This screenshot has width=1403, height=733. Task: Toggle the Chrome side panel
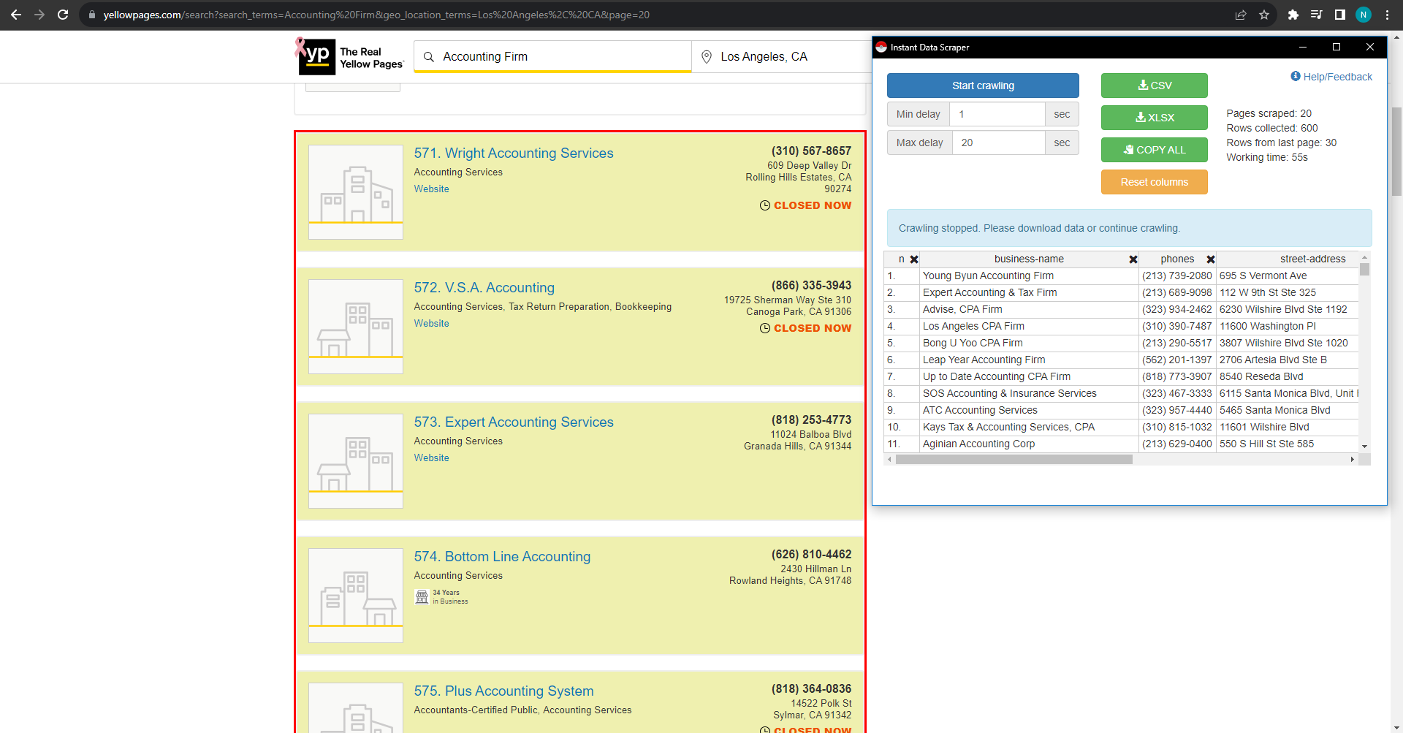(1340, 15)
